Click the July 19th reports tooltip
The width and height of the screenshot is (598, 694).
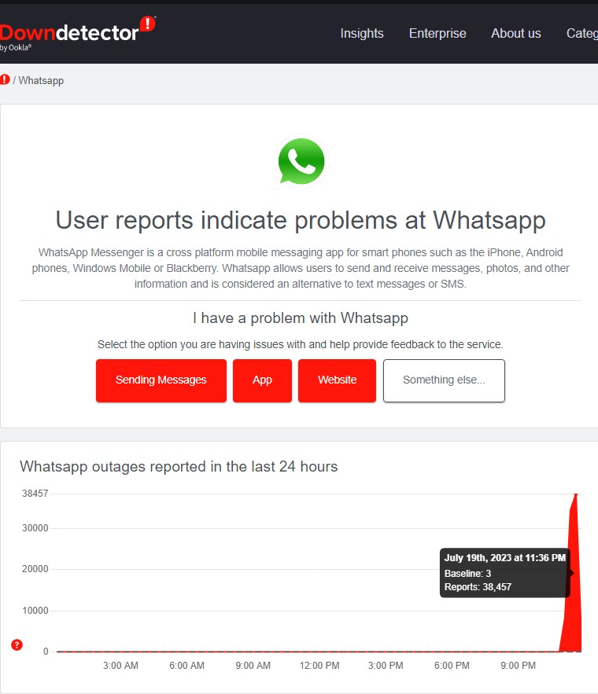[x=505, y=573]
